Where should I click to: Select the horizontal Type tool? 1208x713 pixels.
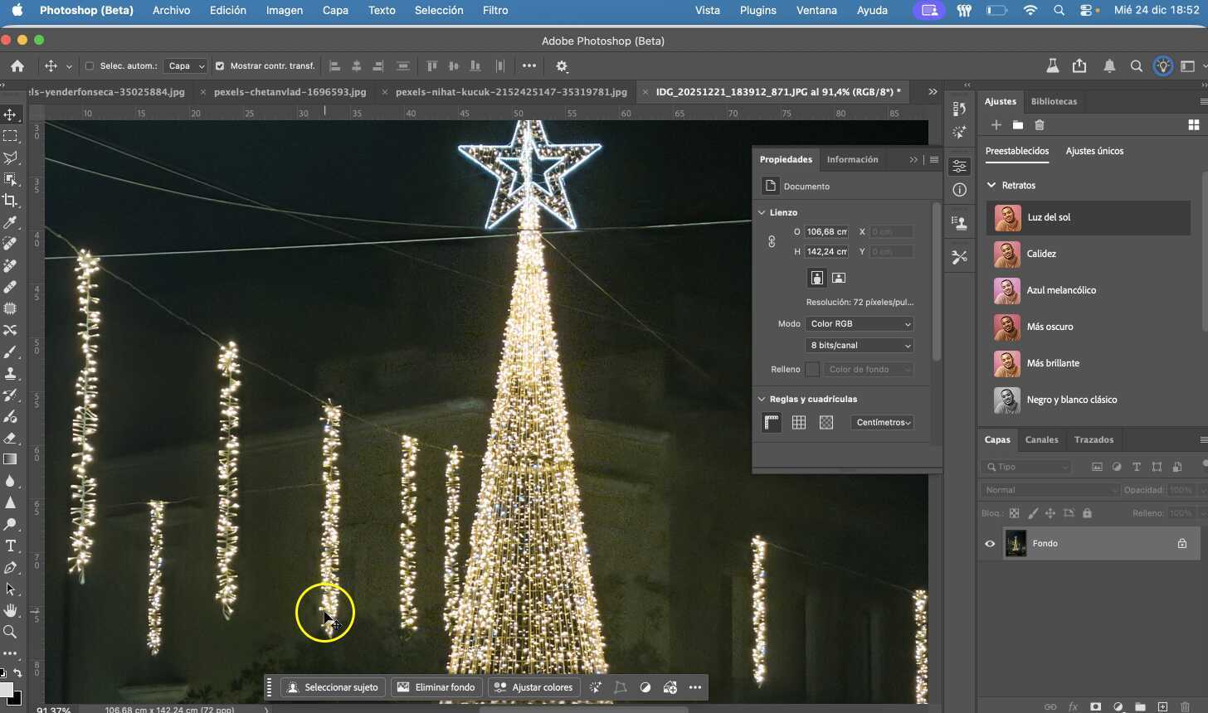point(12,546)
